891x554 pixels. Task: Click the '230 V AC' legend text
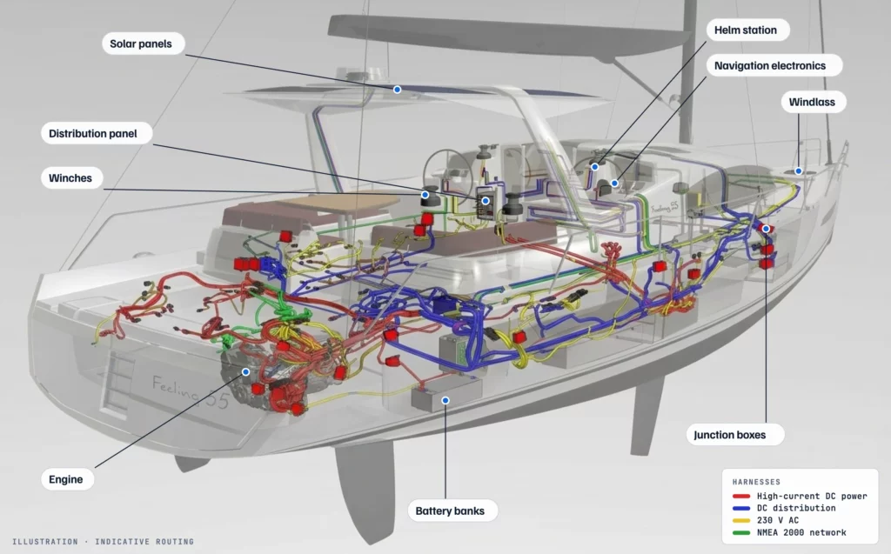(x=777, y=520)
